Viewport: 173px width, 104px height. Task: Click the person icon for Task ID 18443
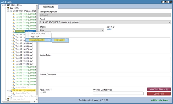click(x=14, y=67)
